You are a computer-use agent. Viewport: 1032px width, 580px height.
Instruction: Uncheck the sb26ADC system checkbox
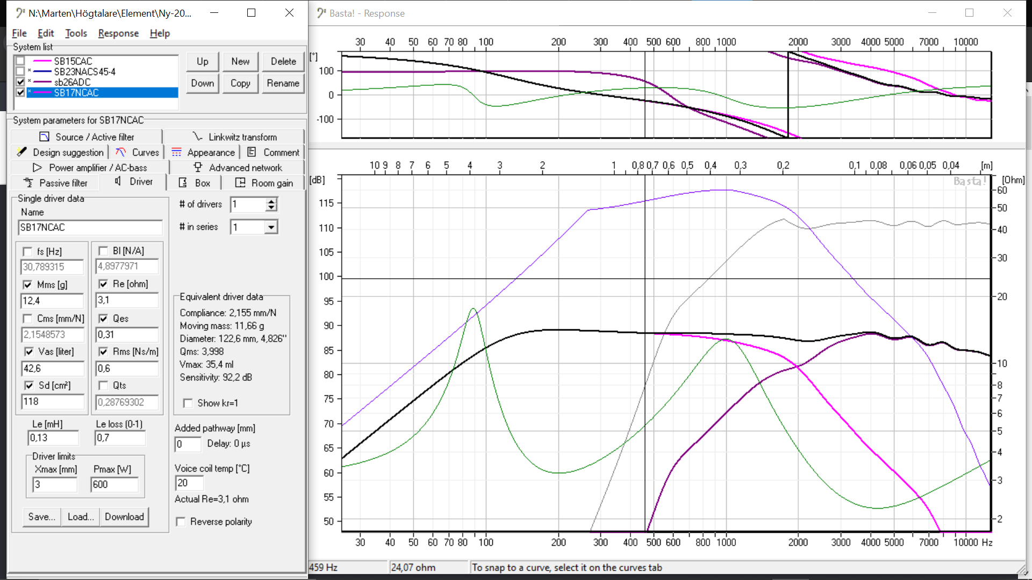20,82
